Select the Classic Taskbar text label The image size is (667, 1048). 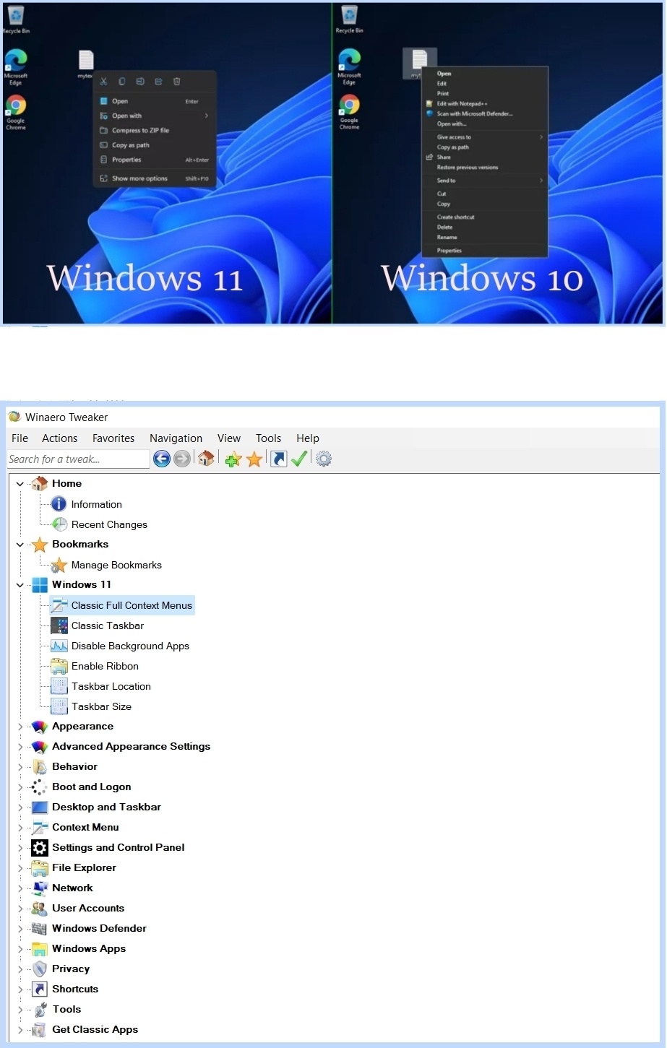click(x=108, y=625)
